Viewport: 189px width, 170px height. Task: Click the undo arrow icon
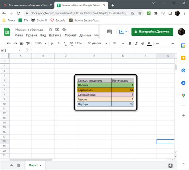click(9, 43)
